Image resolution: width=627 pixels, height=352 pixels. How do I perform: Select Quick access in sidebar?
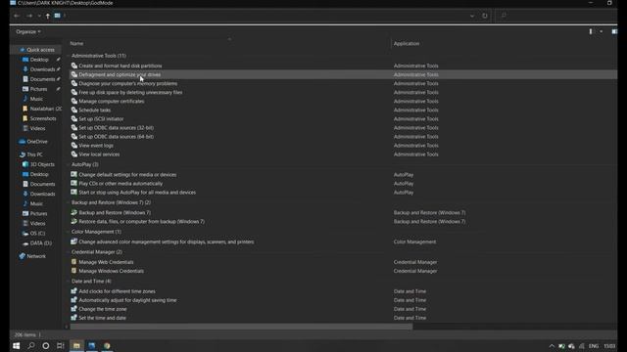click(40, 50)
